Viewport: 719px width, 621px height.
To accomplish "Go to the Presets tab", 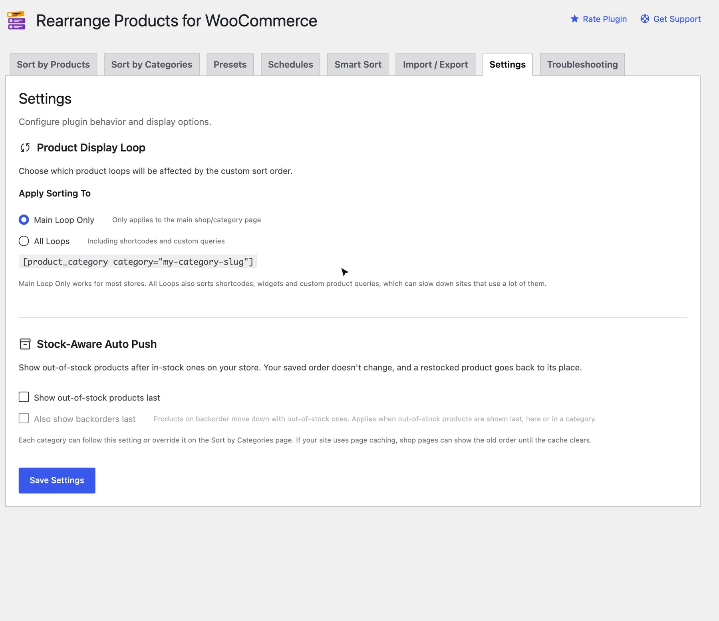I will pos(230,64).
